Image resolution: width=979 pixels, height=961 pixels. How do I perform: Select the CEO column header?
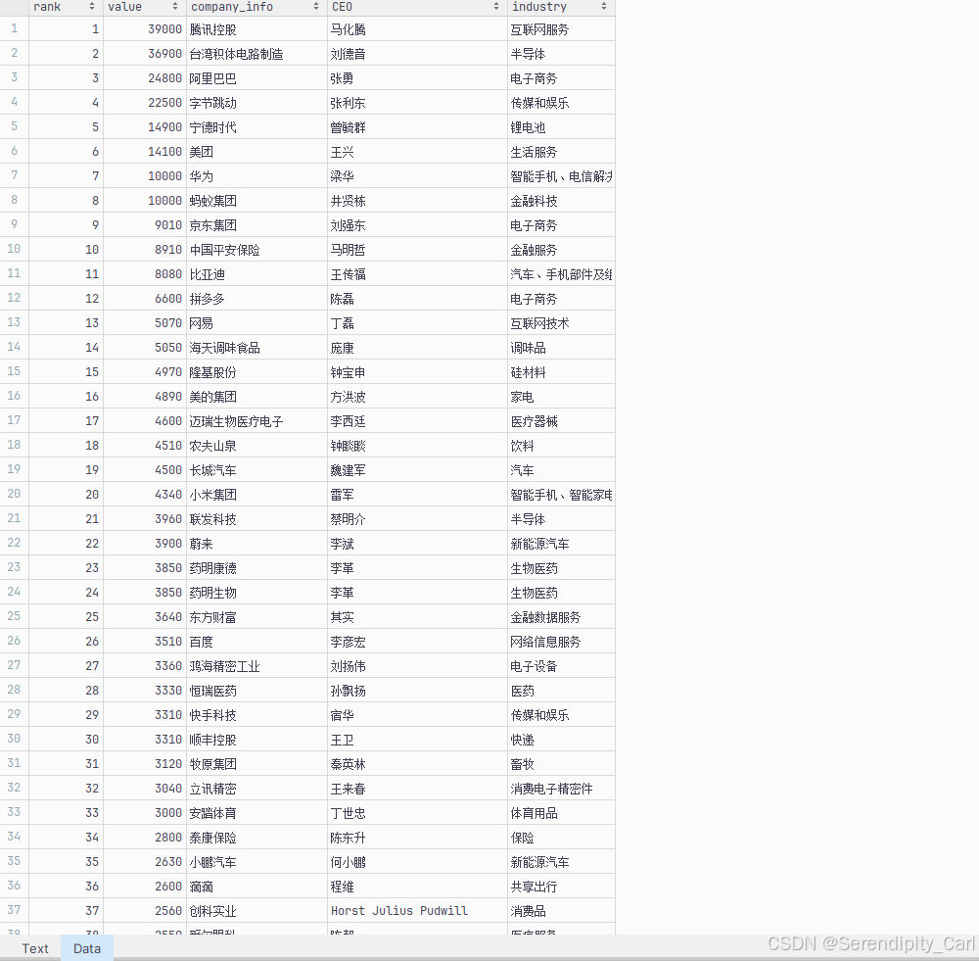coord(418,7)
